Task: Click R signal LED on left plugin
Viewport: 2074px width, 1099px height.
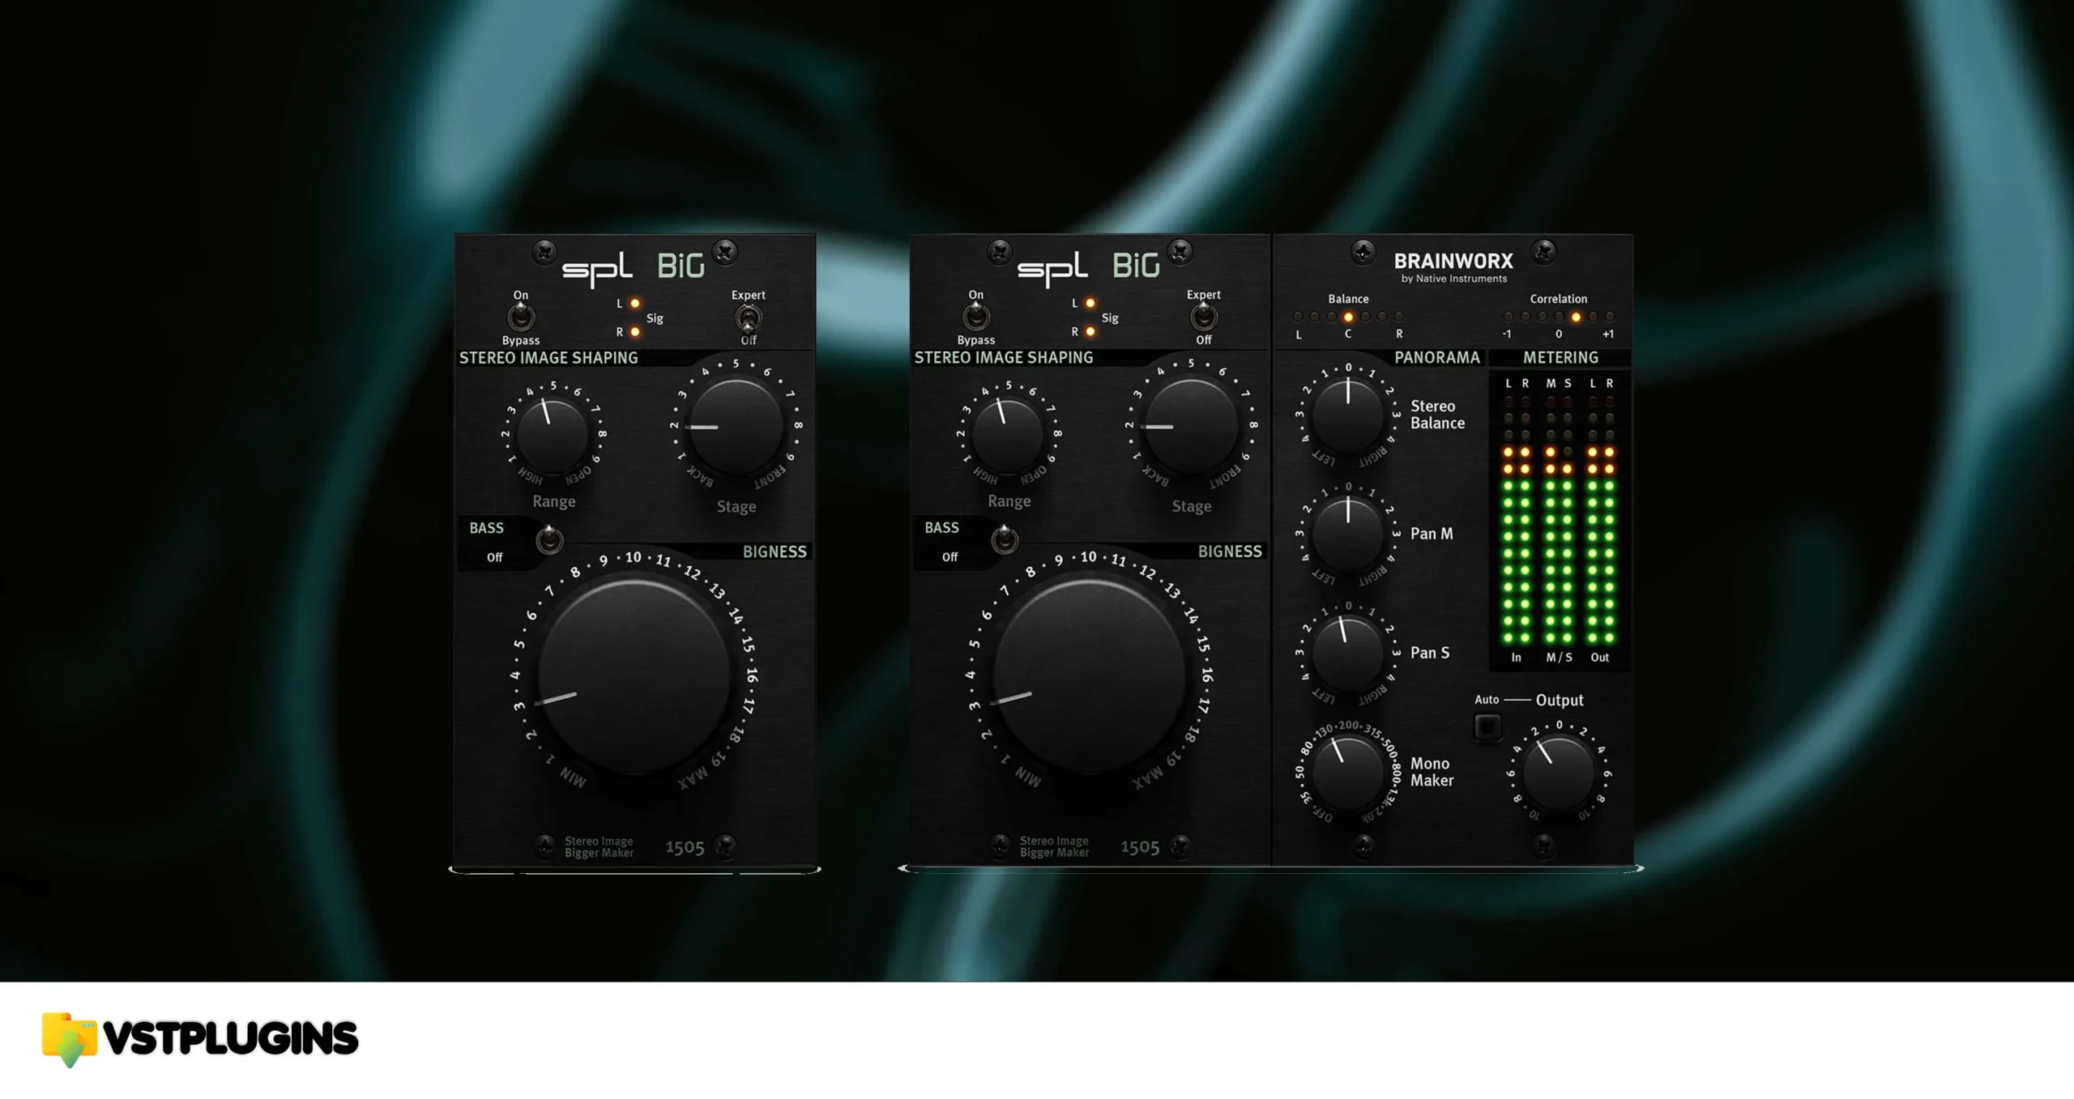Action: pyautogui.click(x=635, y=332)
